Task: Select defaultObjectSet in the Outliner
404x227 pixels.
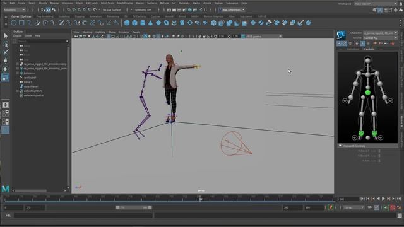Action: (33, 95)
